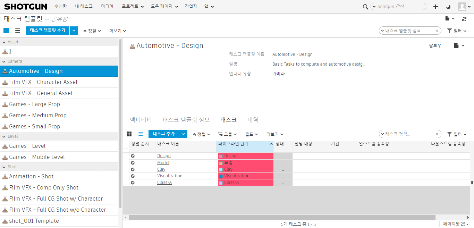Image resolution: width=474 pixels, height=228 pixels.
Task: Click the template icon beside Automotive - Design title
Action: click(x=132, y=46)
